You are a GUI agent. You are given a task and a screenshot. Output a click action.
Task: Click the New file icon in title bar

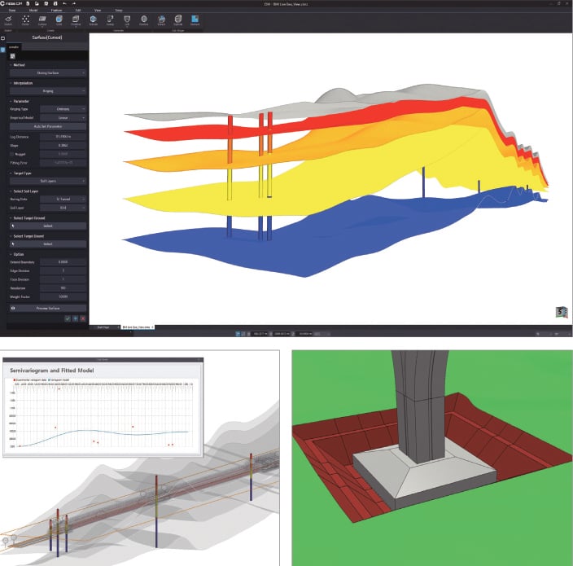(28, 3)
